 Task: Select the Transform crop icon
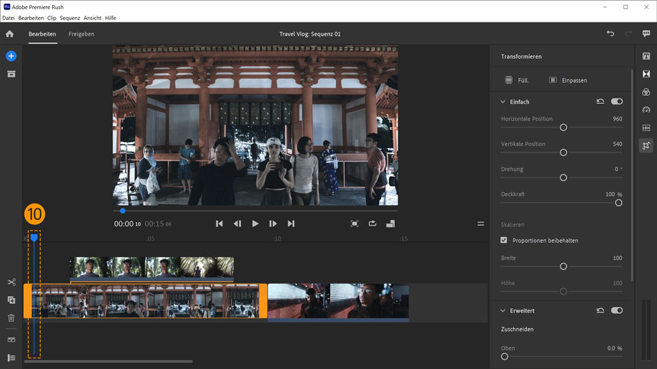(x=646, y=146)
